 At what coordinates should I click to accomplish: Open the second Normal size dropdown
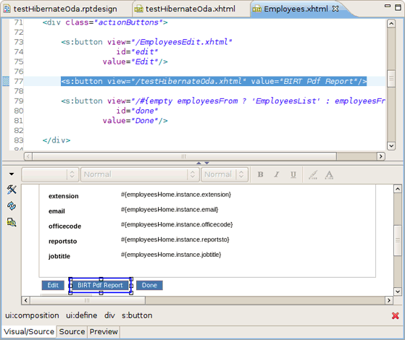[225, 174]
